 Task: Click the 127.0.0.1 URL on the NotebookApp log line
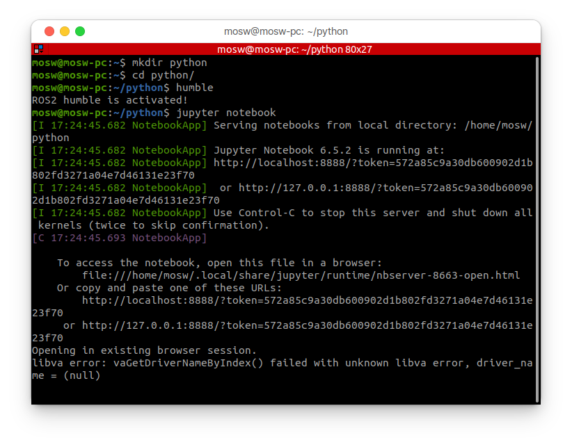tap(386, 188)
